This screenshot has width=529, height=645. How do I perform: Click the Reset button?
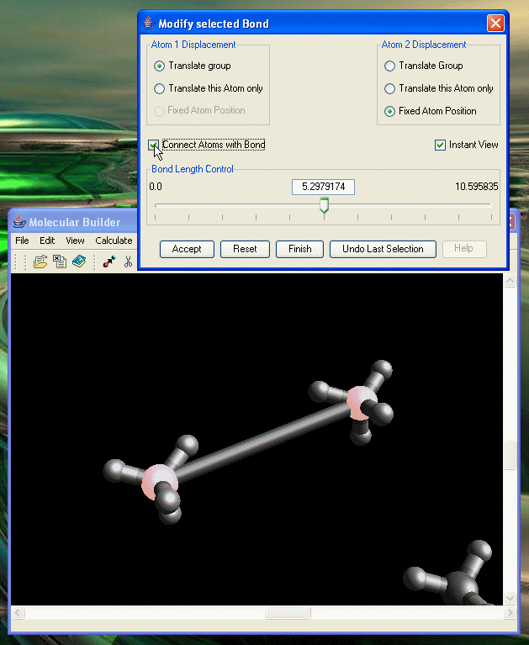pyautogui.click(x=245, y=249)
